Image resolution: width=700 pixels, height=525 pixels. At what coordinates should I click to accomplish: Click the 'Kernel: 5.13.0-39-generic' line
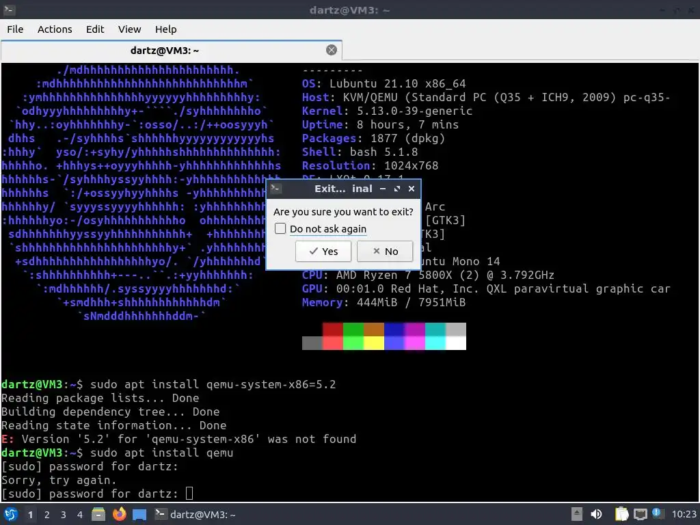[387, 111]
